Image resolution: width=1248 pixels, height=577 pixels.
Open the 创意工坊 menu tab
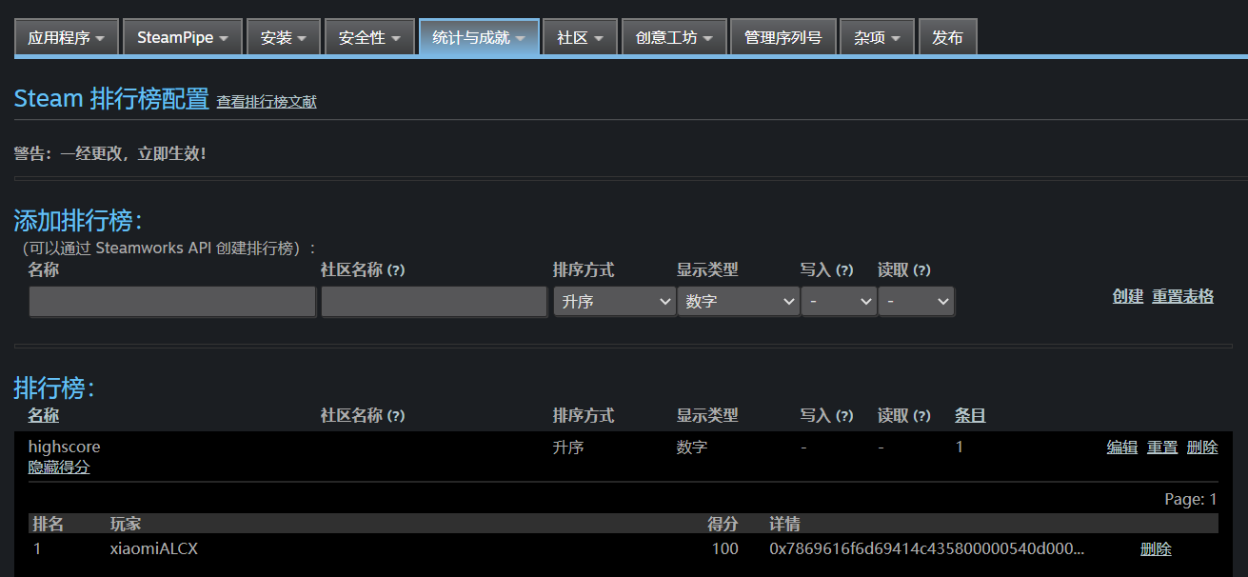coord(674,38)
